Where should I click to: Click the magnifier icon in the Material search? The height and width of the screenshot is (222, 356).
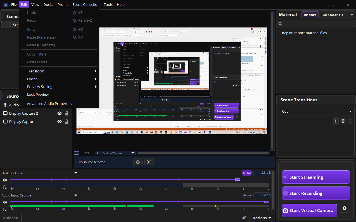[280, 24]
